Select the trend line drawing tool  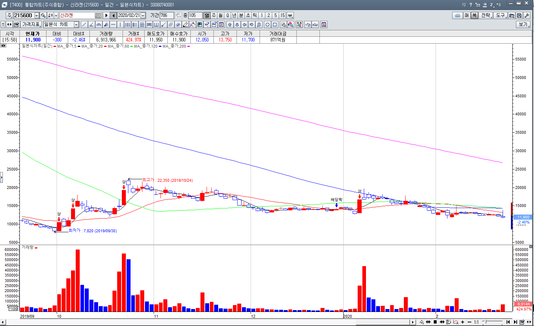coord(84,25)
